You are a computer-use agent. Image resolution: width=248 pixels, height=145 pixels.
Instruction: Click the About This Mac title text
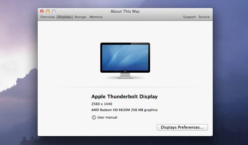click(x=125, y=11)
